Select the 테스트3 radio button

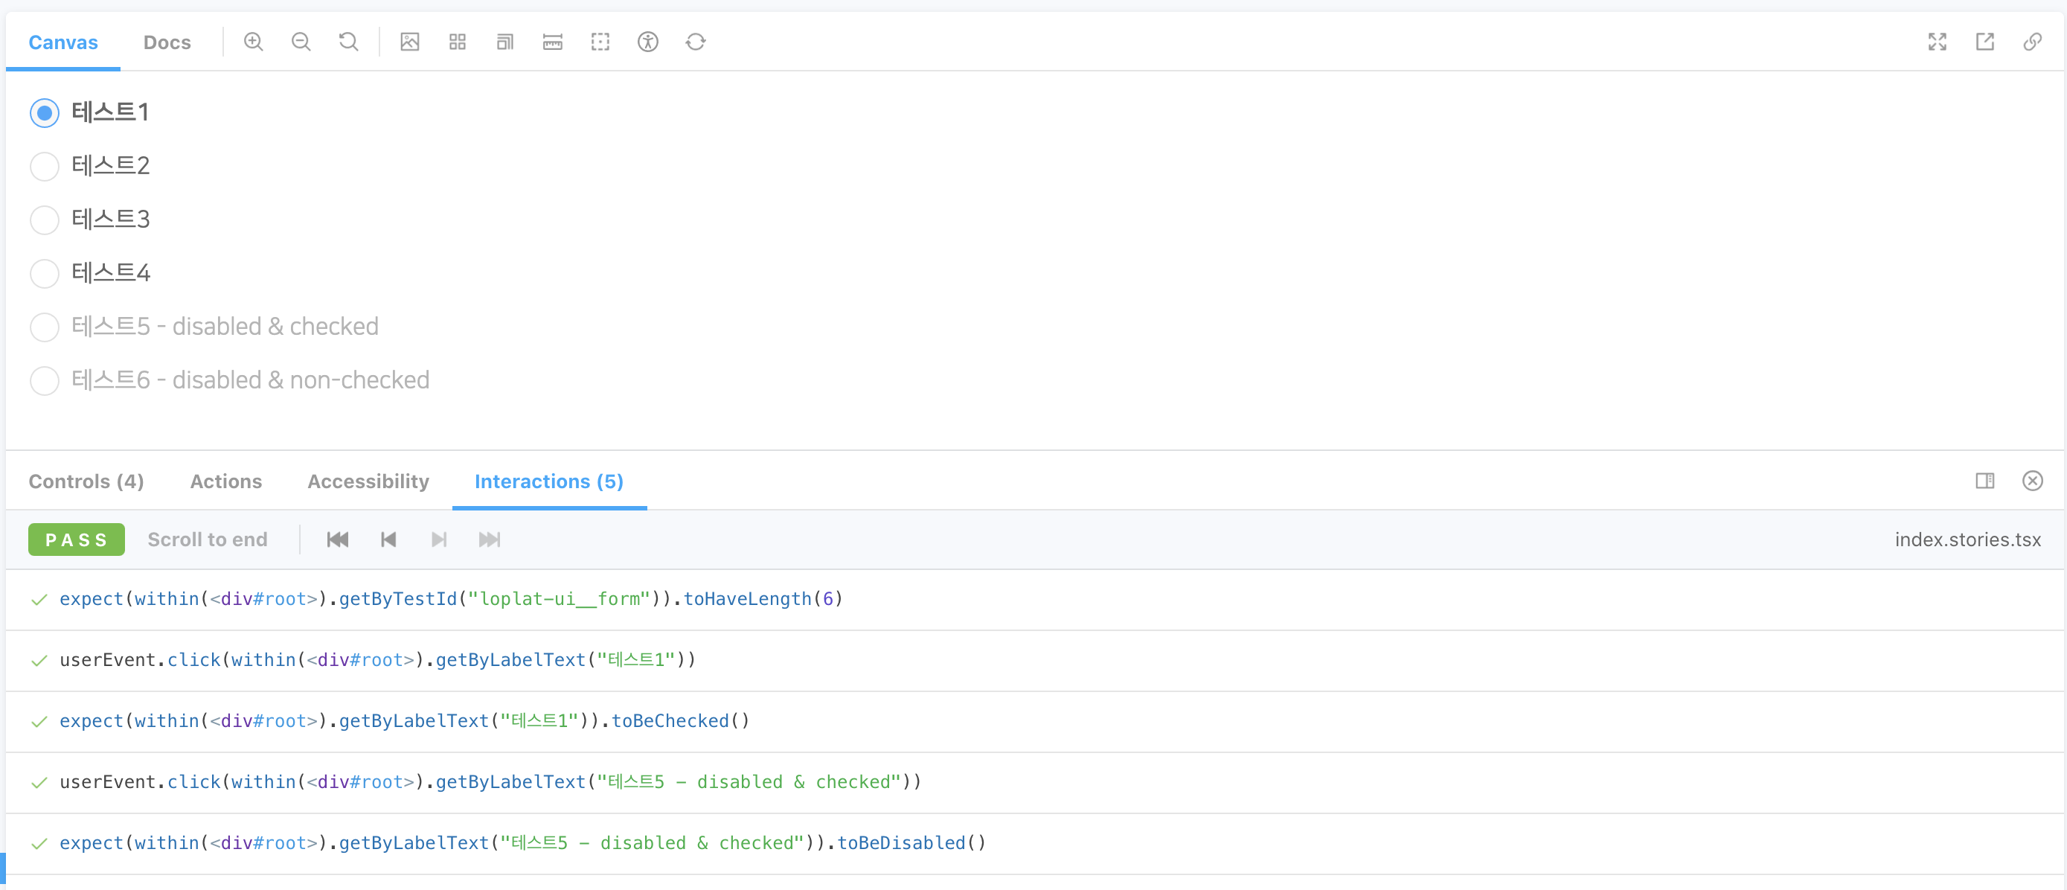pyautogui.click(x=45, y=219)
